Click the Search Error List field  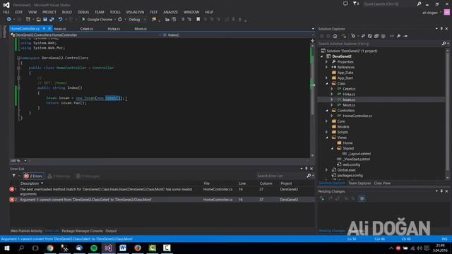281,176
